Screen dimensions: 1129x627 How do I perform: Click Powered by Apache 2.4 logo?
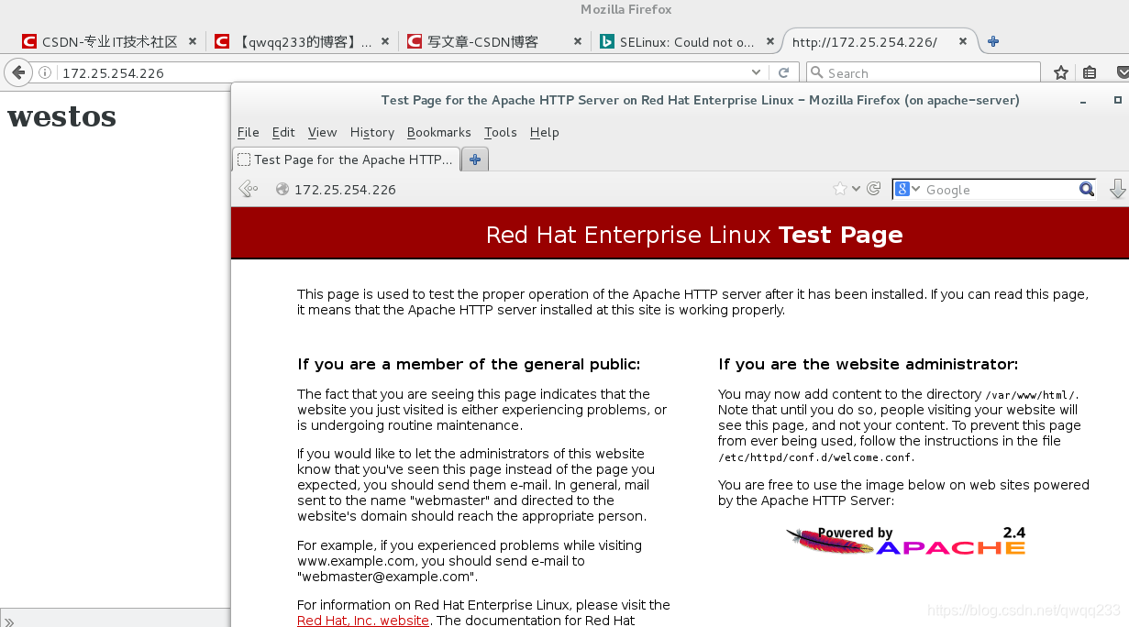coord(906,541)
